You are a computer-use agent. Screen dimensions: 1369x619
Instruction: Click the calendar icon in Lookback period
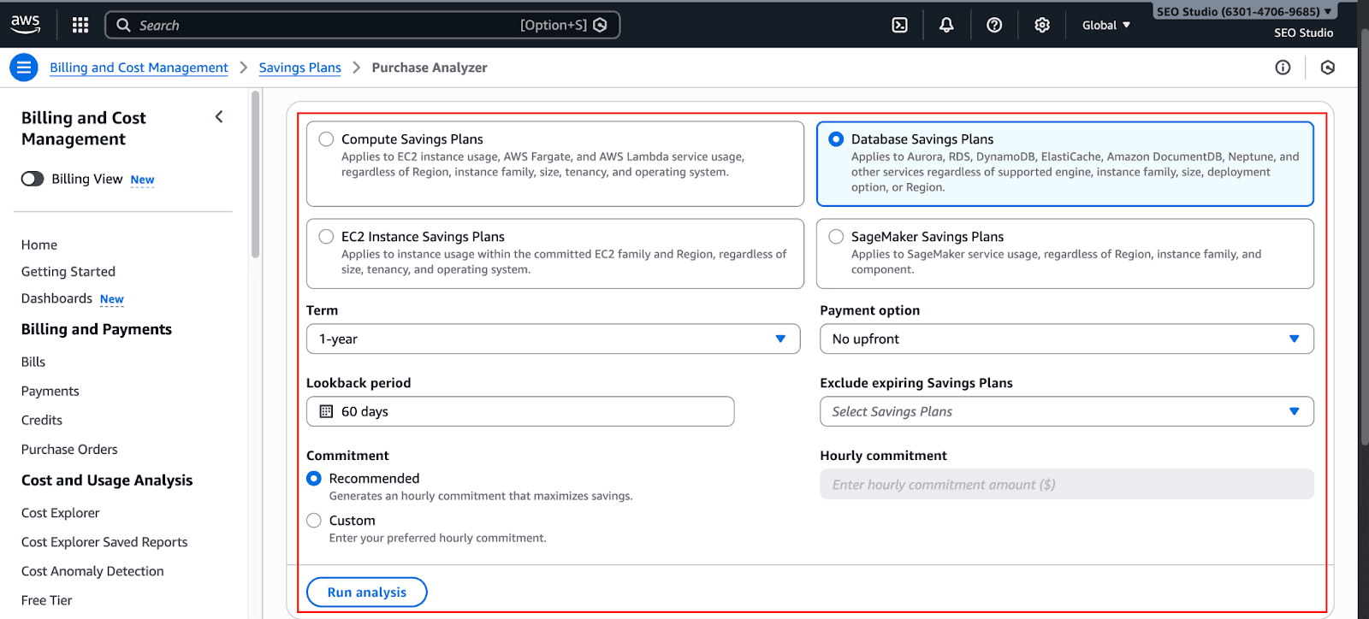click(x=326, y=411)
